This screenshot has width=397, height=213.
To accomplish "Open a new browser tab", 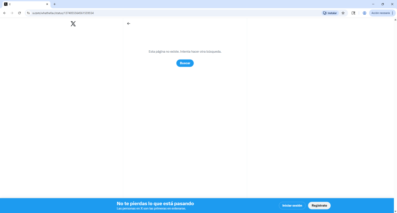I will (x=55, y=4).
